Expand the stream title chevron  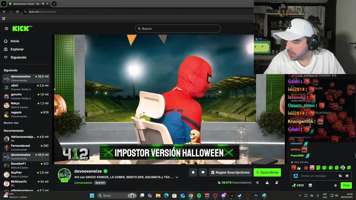coord(177,177)
